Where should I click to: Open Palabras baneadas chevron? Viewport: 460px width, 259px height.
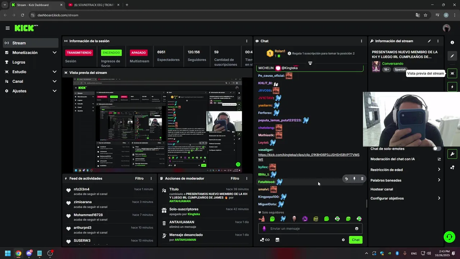[439, 180]
